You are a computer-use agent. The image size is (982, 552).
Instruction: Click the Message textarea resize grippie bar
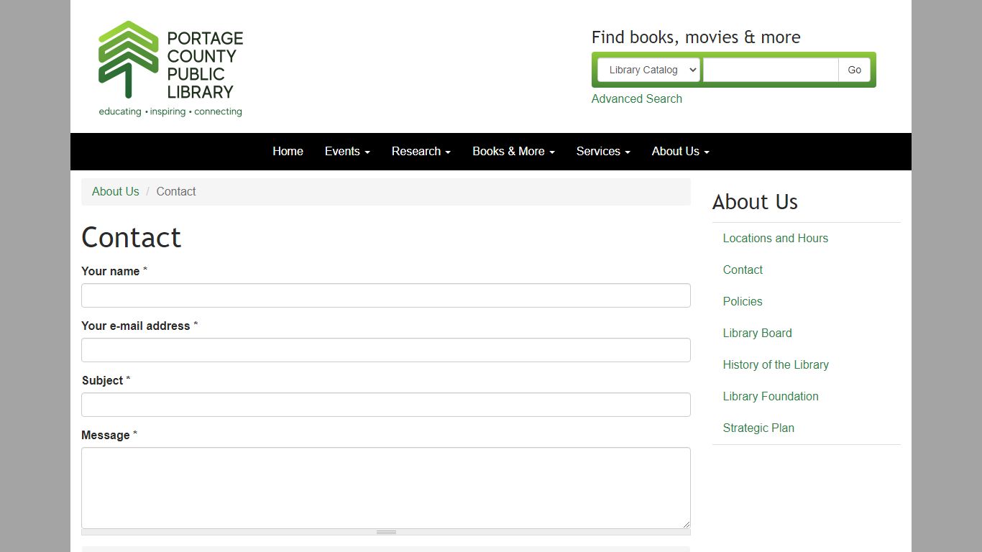pos(386,532)
